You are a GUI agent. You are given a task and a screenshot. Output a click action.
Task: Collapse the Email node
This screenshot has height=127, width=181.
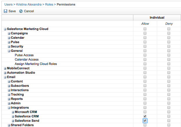coord(5,77)
